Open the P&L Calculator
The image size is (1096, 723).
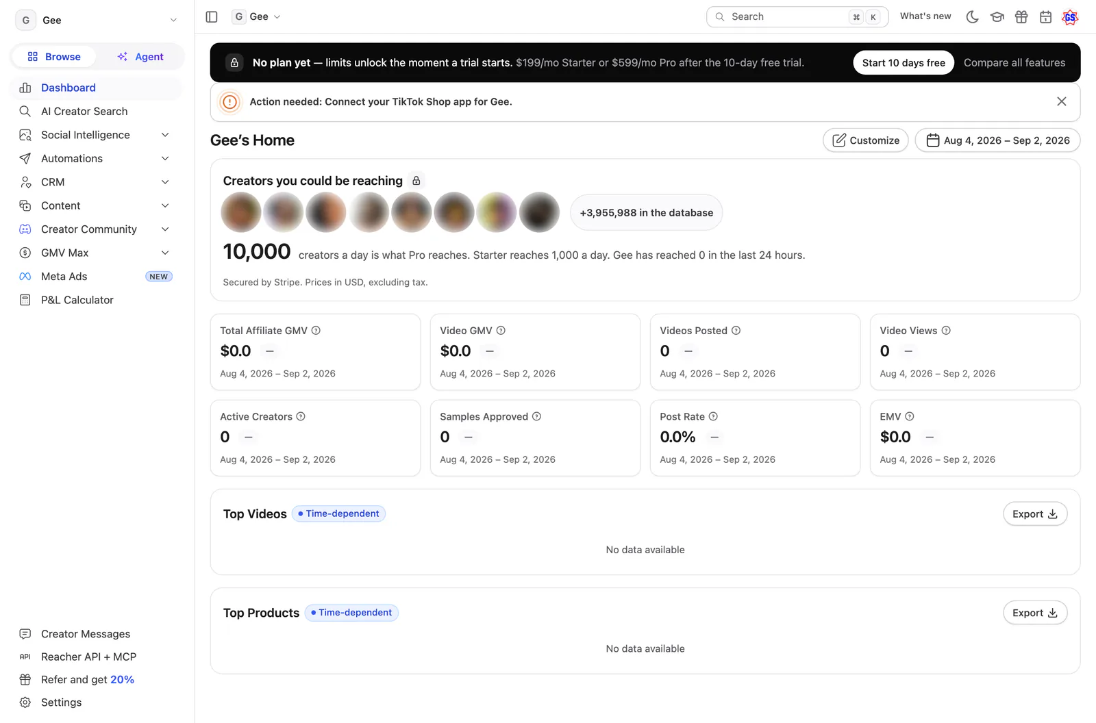tap(96, 300)
